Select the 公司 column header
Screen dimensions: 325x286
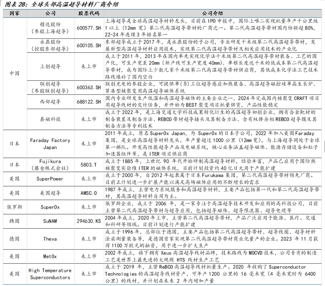point(50,13)
